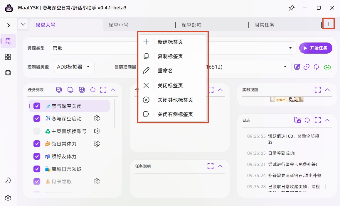
Task: Collapse the 任务列表 panel
Action: click(113, 90)
